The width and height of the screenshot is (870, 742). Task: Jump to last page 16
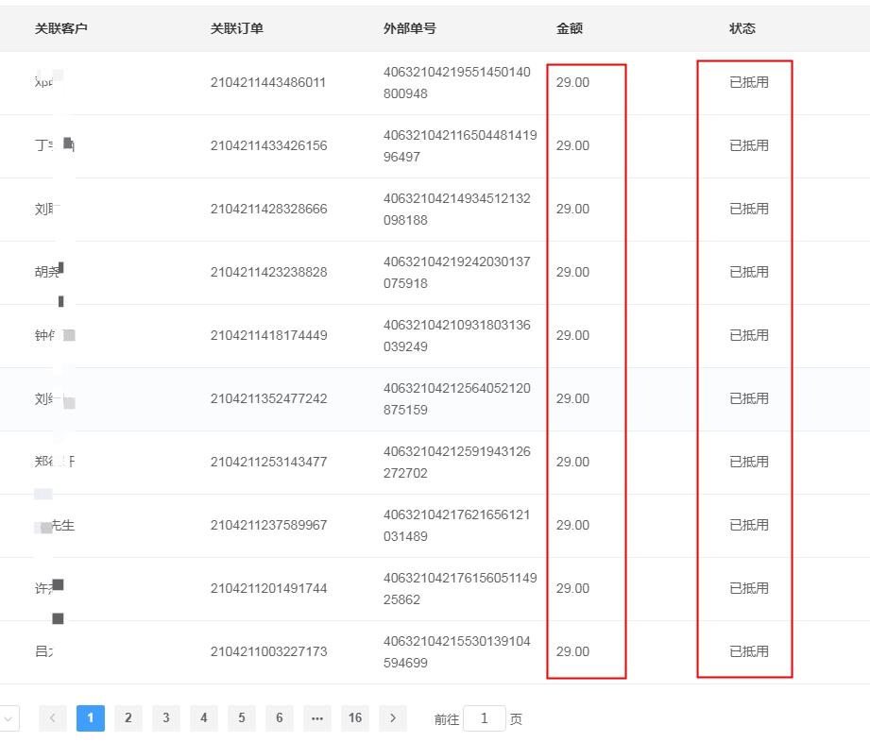(355, 718)
